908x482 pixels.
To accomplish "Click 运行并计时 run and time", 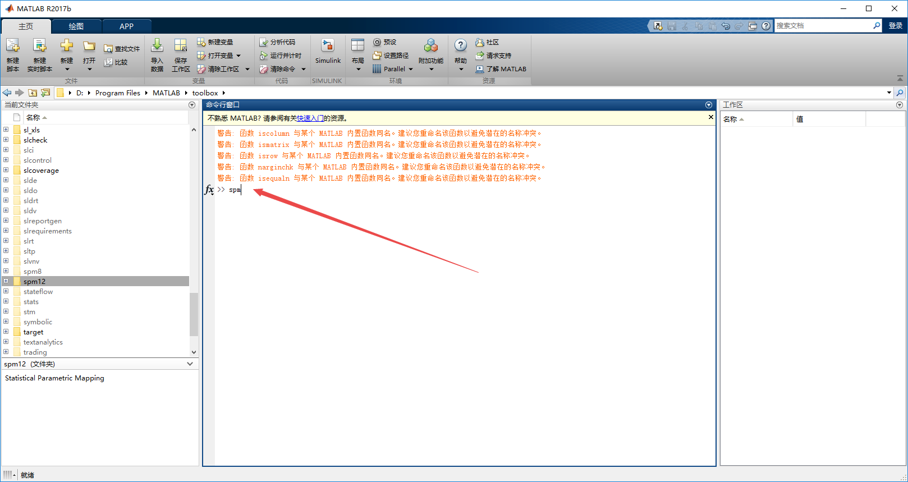I will click(x=281, y=56).
